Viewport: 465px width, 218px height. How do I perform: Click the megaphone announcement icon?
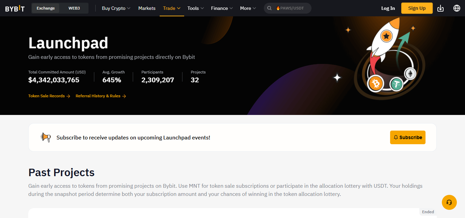(46, 137)
